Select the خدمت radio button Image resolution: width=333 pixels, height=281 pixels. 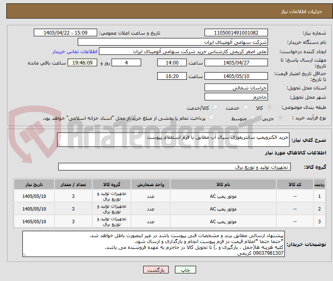(x=246, y=107)
